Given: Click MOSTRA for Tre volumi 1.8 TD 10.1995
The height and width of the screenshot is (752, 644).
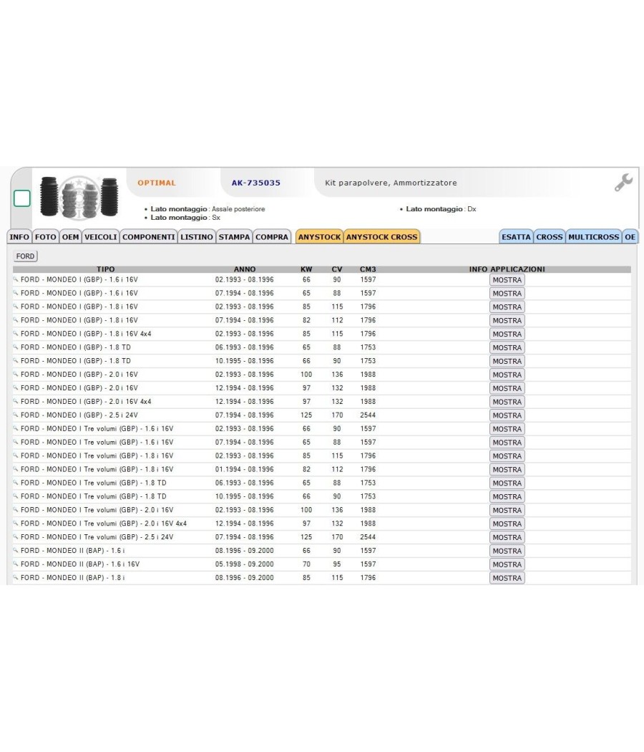Looking at the screenshot, I should tap(507, 496).
